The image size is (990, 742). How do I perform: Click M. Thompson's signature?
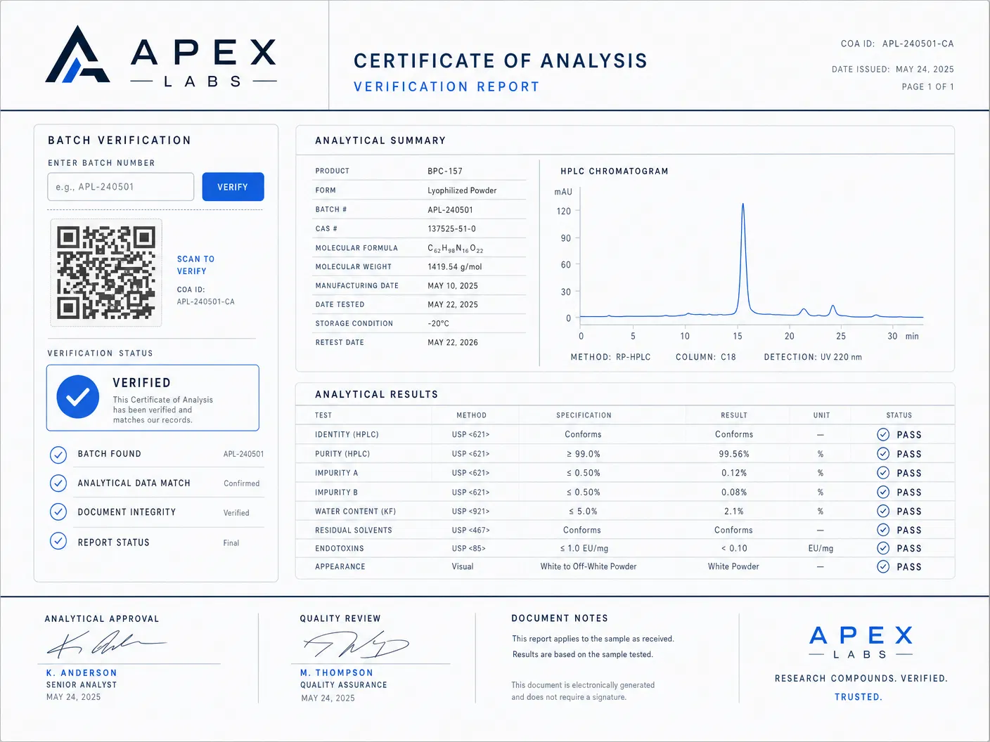point(356,644)
